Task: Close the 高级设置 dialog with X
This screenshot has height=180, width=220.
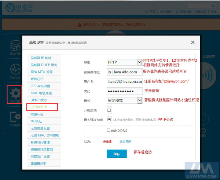Action: [x=193, y=42]
